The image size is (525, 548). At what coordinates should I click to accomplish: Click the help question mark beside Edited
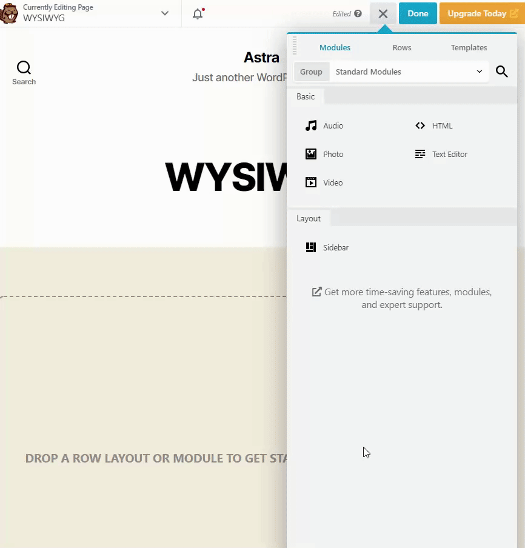point(358,13)
